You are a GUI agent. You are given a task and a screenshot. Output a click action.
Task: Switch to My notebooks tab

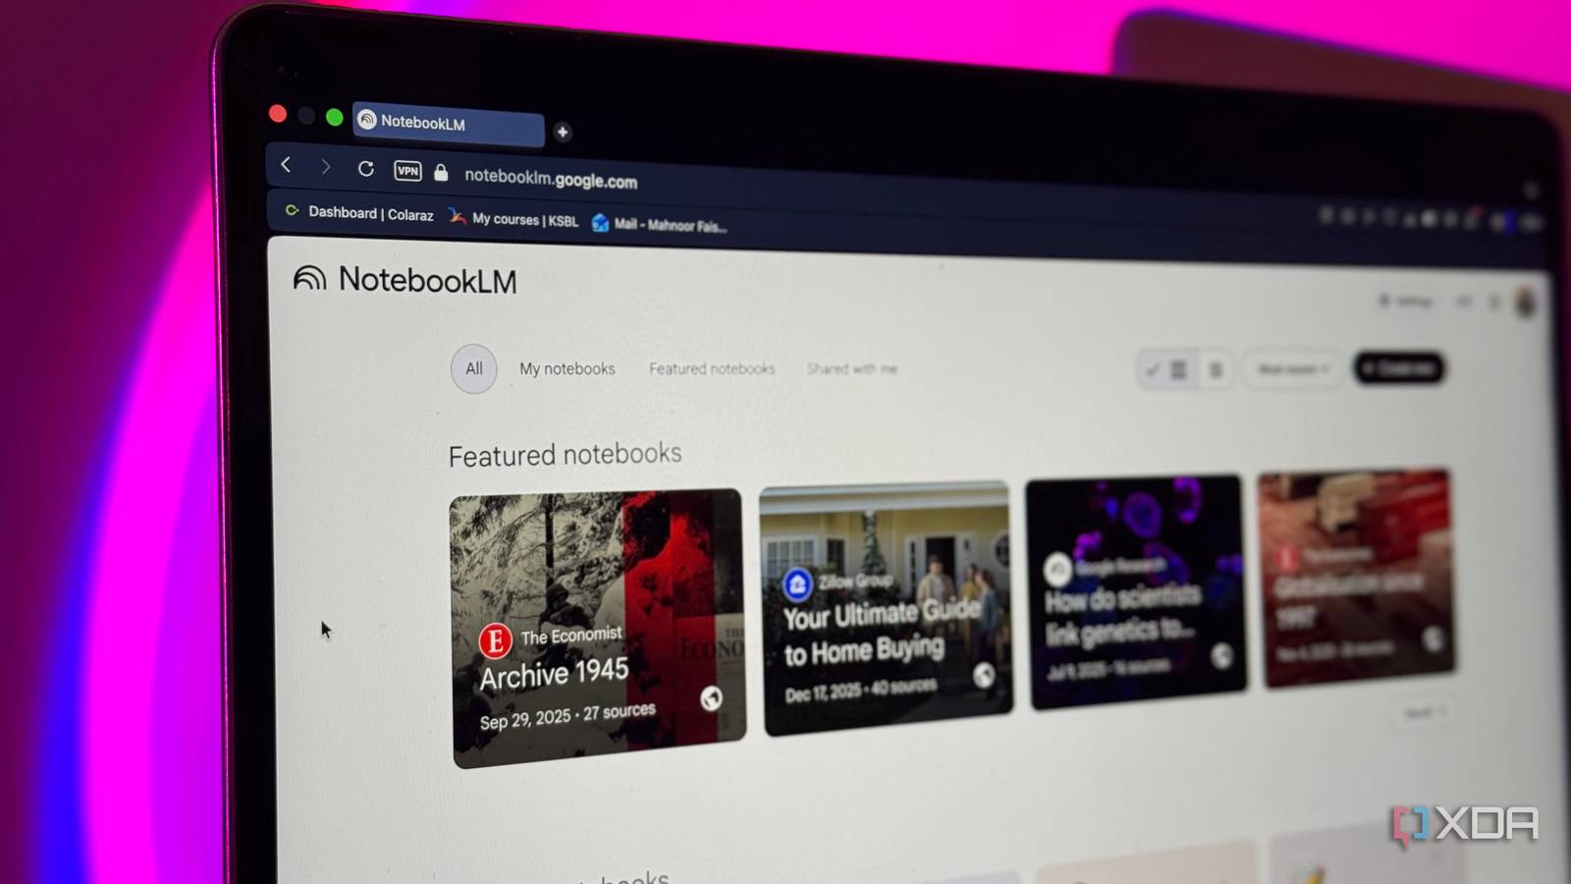tap(568, 368)
